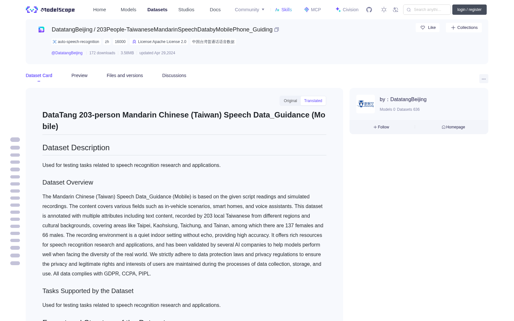Viewport: 514px width, 321px height.
Task: Open the Civision link
Action: tap(347, 10)
